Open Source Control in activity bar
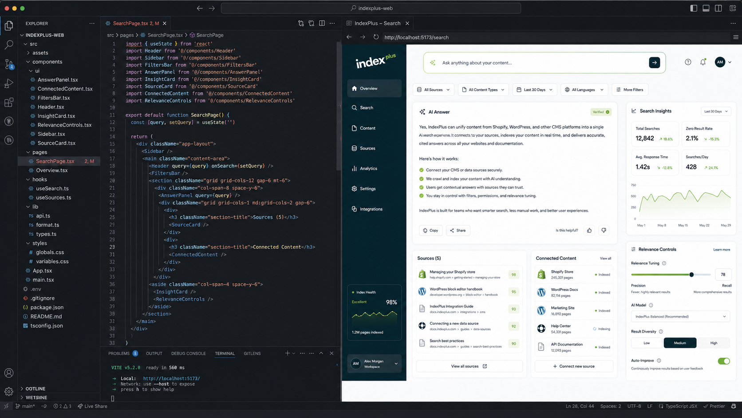 point(9,64)
